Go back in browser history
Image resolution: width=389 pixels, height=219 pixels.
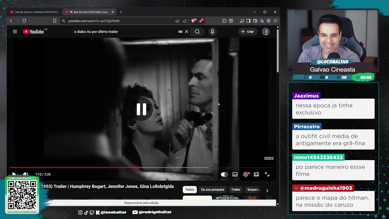11,21
